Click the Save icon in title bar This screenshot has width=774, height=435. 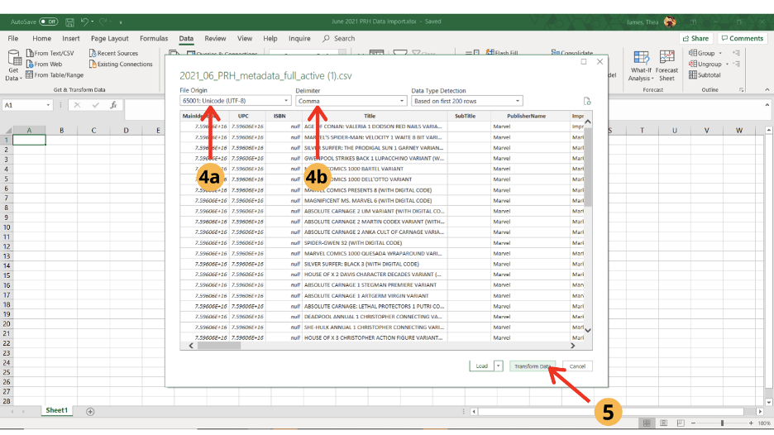click(69, 22)
